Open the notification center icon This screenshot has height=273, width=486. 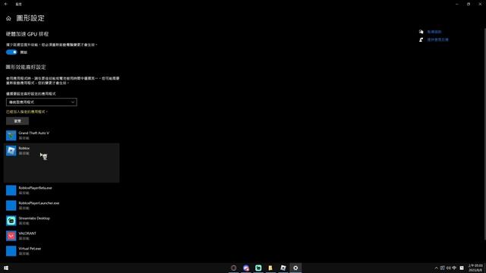tap(462, 268)
